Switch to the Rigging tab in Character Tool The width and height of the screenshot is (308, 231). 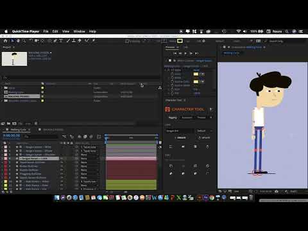173,117
